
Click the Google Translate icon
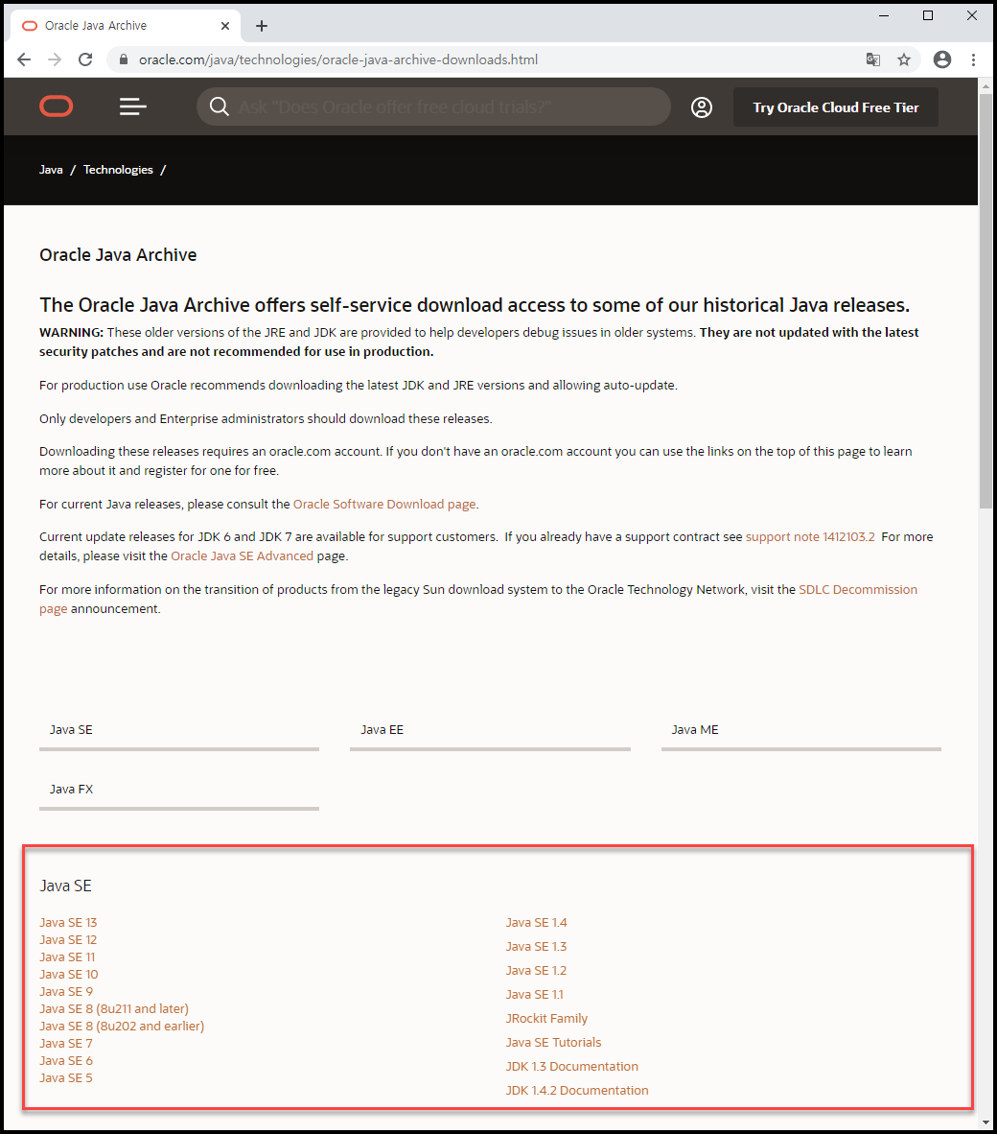pos(872,59)
